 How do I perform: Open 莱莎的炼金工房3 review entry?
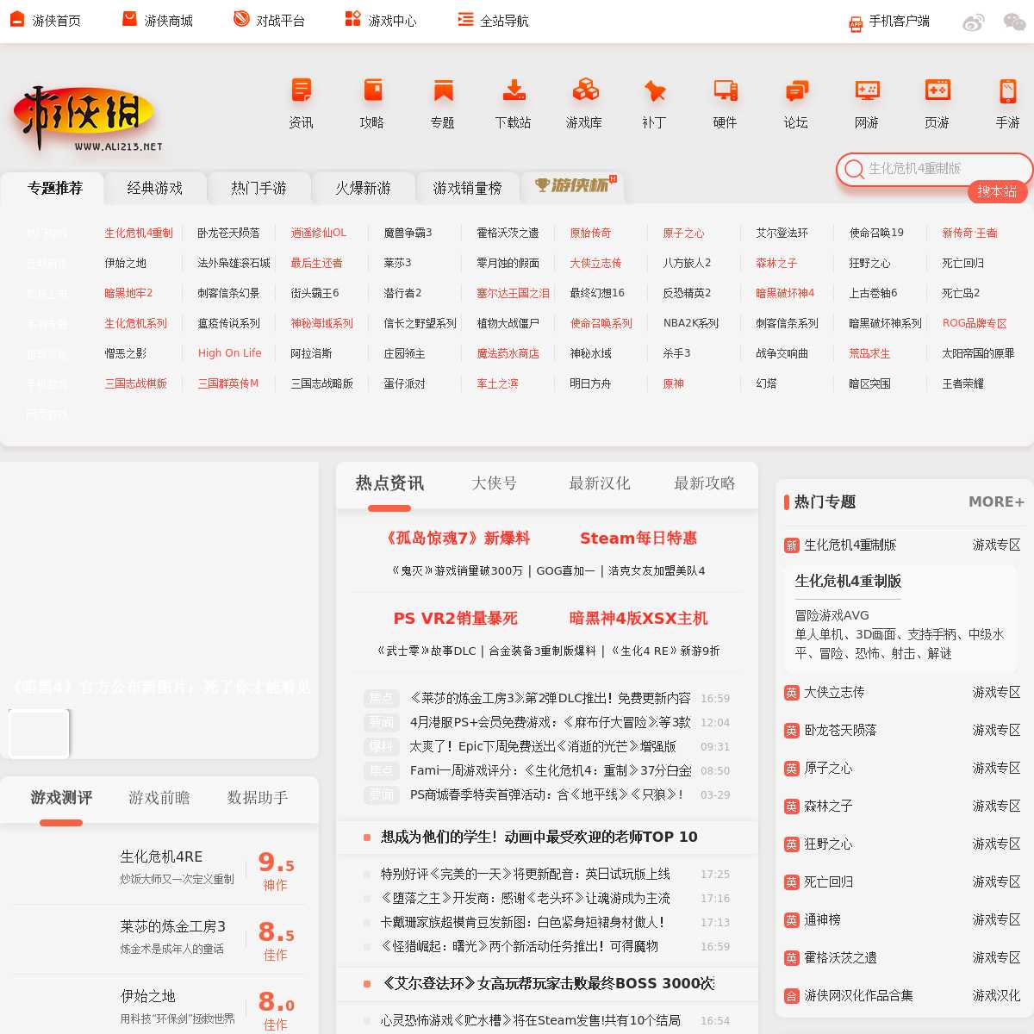point(161,939)
